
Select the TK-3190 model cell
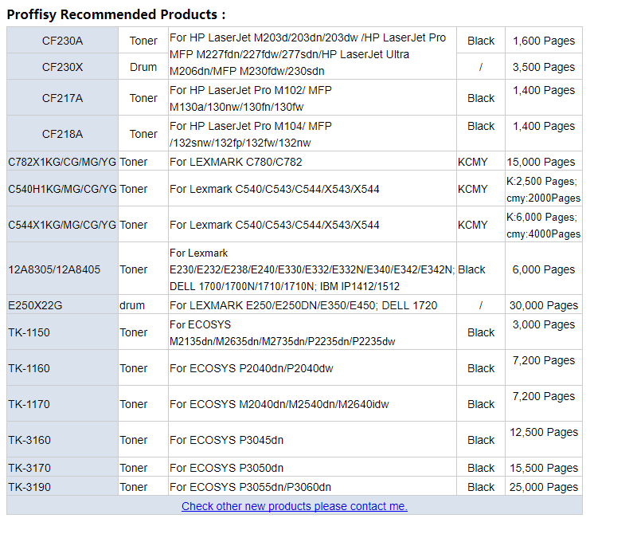click(62, 486)
